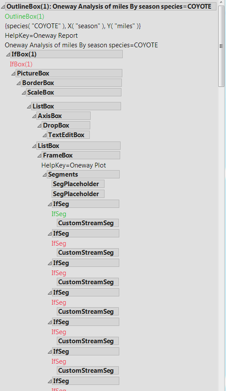The image size is (226, 391).
Task: Select the ListBox header containing FrameBox
Action: click(79, 145)
